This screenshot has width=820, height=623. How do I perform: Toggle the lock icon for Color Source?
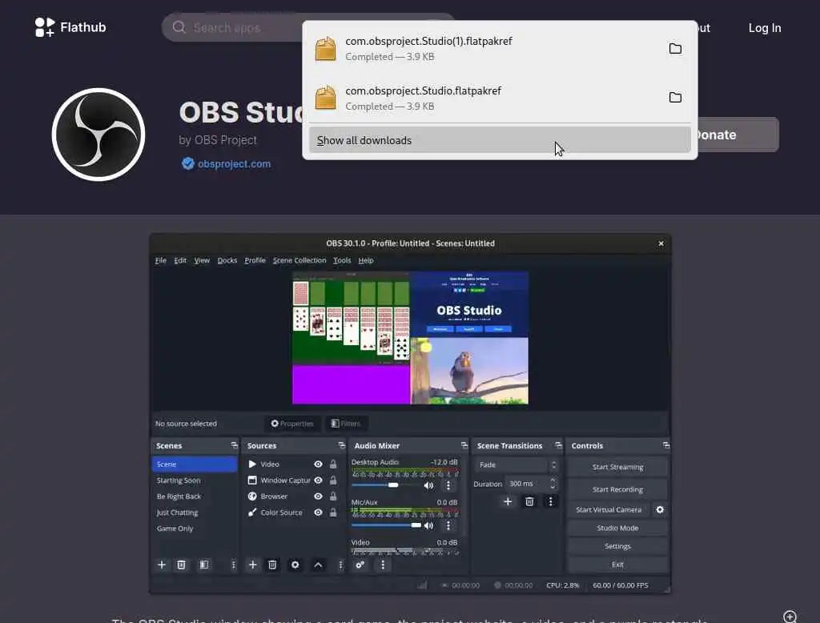click(333, 512)
